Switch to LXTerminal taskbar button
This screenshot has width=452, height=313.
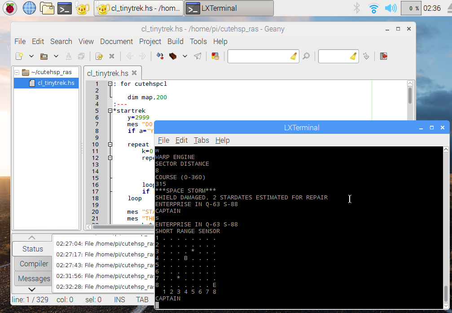coord(229,8)
